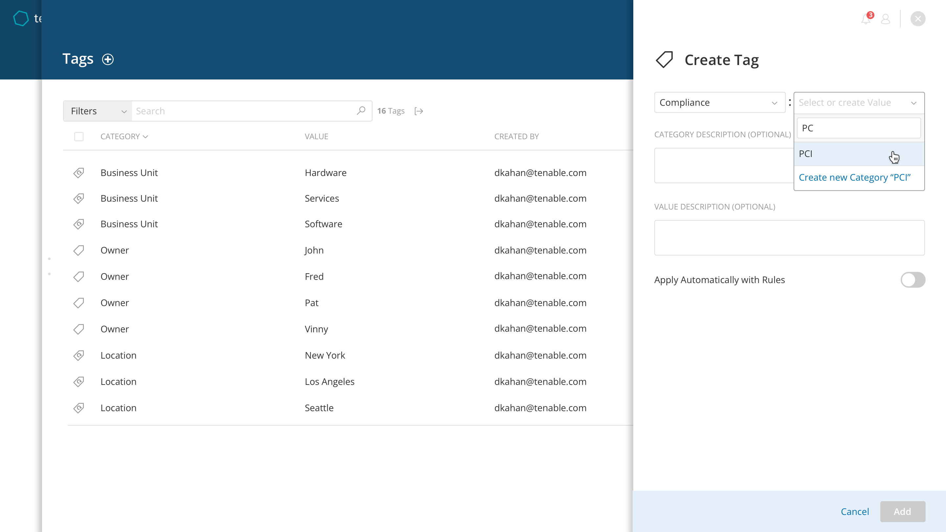
Task: Open the user account icon
Action: pos(886,19)
